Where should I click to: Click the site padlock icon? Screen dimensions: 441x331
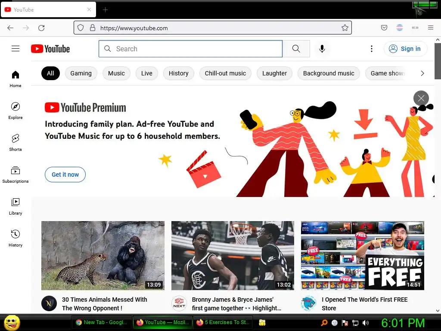93,28
